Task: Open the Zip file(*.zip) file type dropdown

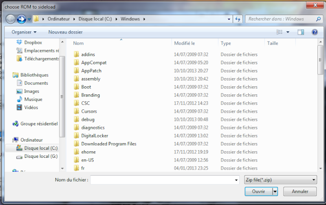Action: coord(280,180)
